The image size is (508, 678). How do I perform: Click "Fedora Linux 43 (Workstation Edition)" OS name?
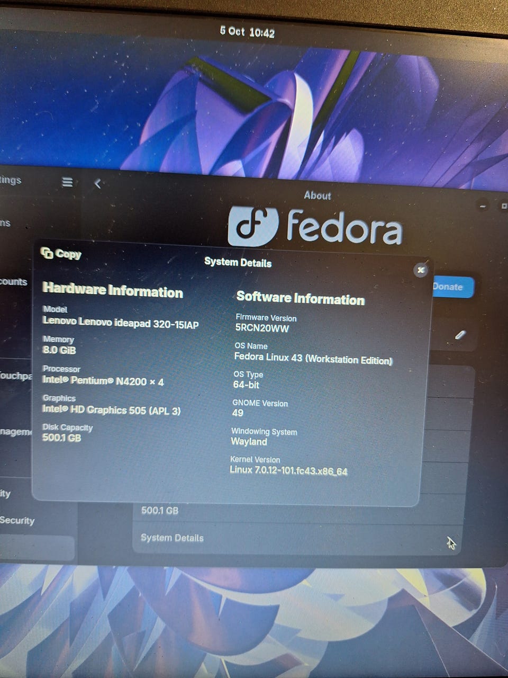(x=313, y=359)
